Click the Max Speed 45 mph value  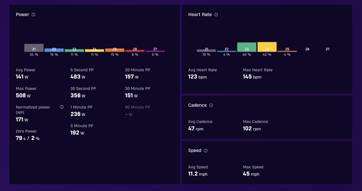pos(251,174)
